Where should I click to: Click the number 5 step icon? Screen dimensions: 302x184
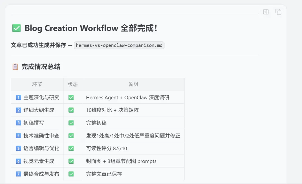tap(18, 148)
